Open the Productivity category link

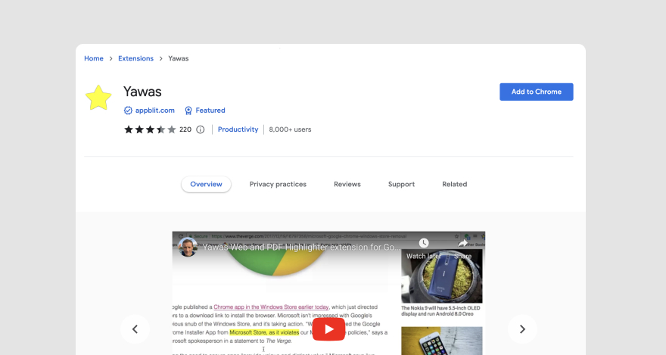tap(238, 129)
